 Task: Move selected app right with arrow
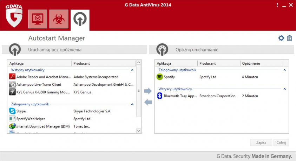tap(148, 91)
